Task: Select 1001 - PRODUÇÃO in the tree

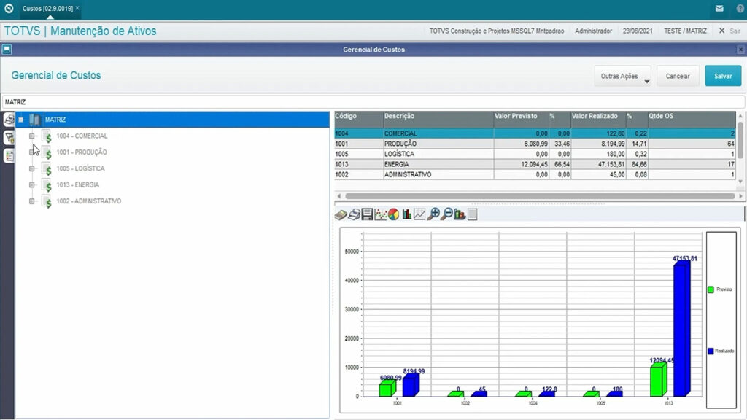Action: [x=82, y=152]
